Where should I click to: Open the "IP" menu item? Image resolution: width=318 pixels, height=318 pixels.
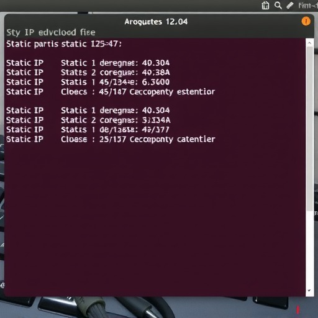click(29, 32)
